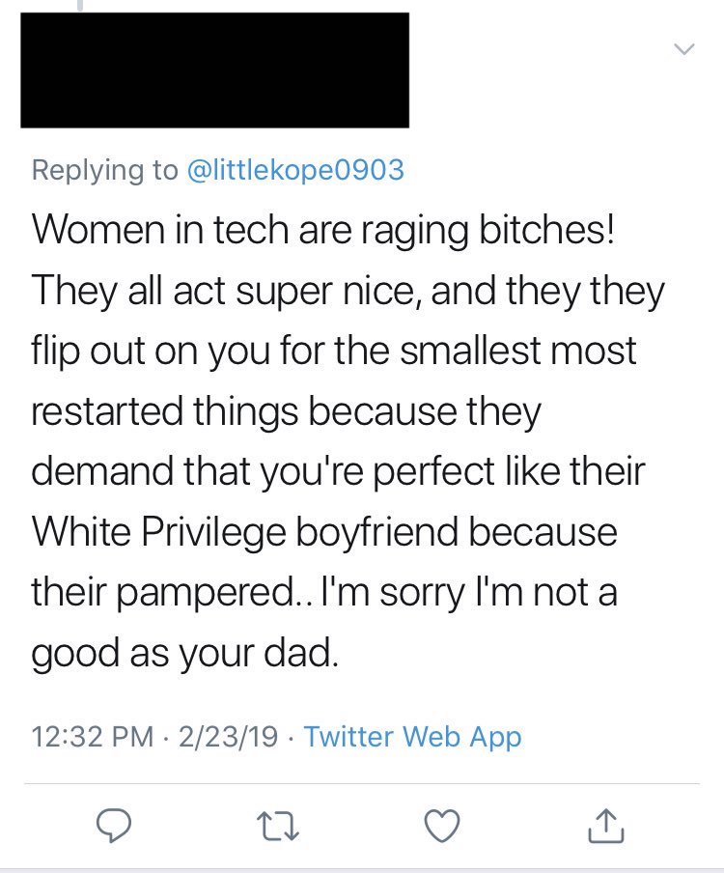Open the @littlekope0903 profile mention
This screenshot has width=724, height=873.
295,169
